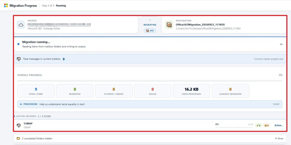Click the 'Controls master progress bar' note
The image size is (291, 145).
[269, 59]
